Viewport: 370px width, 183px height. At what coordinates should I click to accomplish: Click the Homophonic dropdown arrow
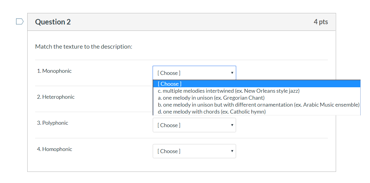click(232, 151)
